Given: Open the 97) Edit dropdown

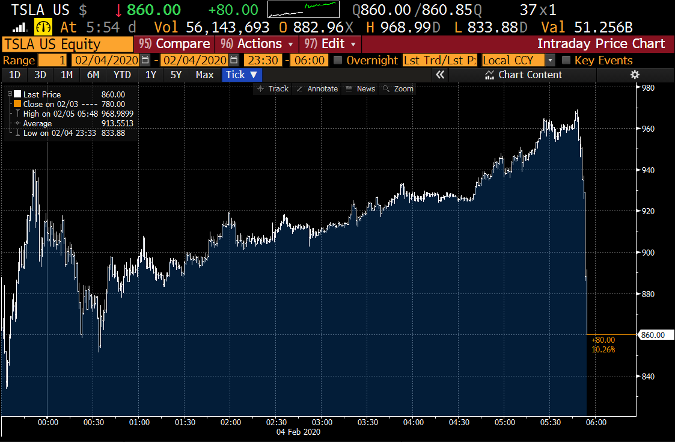Looking at the screenshot, I should (330, 43).
